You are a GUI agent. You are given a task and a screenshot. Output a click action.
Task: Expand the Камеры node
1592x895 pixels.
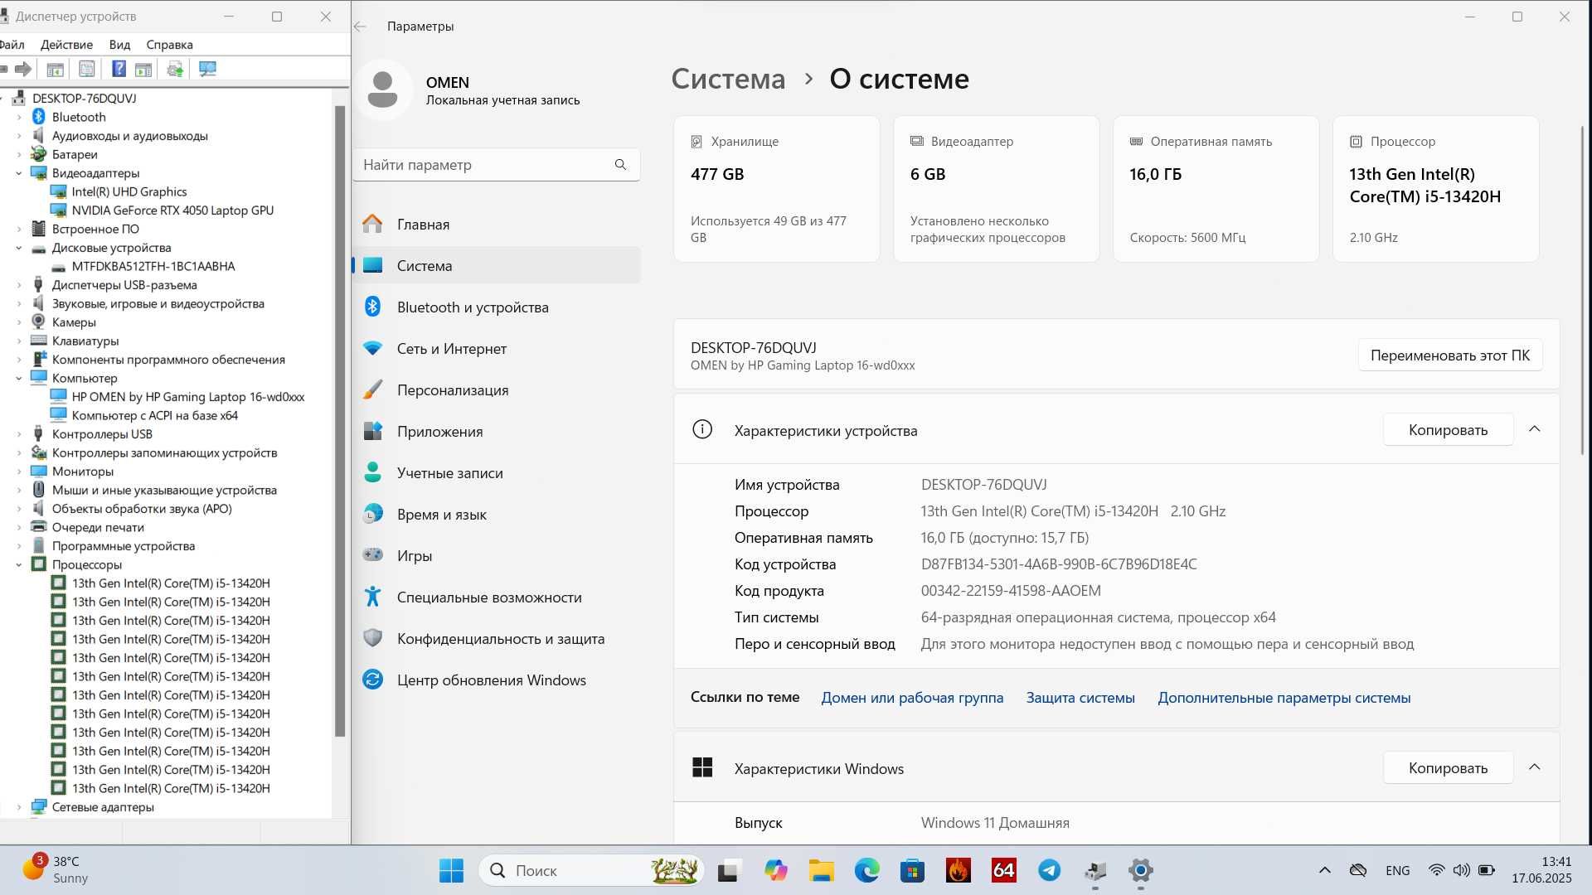click(19, 322)
